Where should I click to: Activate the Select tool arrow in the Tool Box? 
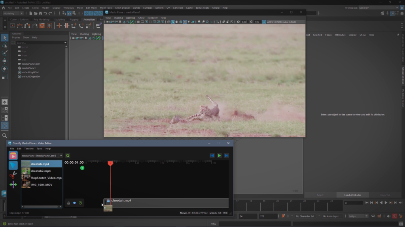point(5,38)
